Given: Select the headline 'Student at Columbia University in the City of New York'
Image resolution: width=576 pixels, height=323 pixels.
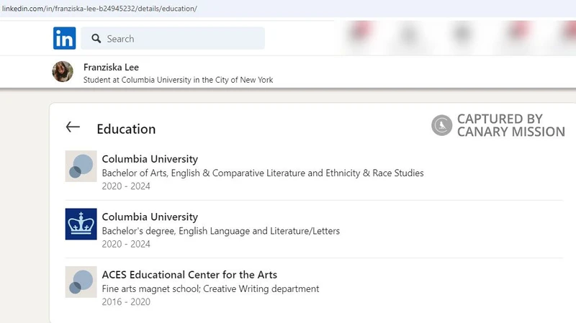Looking at the screenshot, I should click(178, 80).
